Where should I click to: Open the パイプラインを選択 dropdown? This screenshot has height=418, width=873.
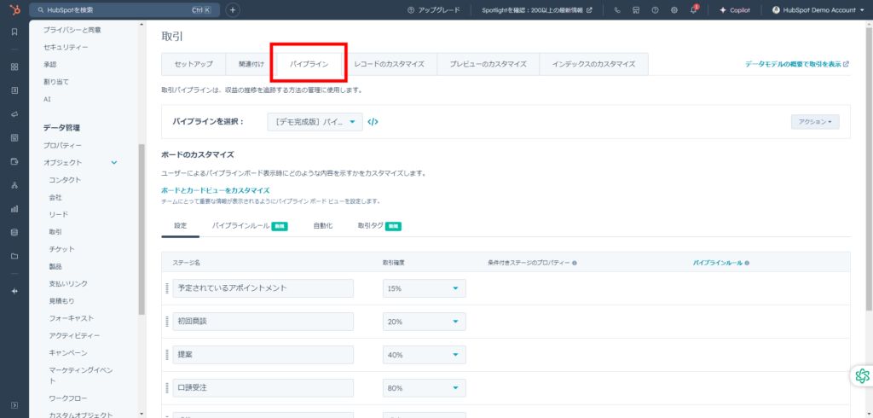click(x=315, y=122)
